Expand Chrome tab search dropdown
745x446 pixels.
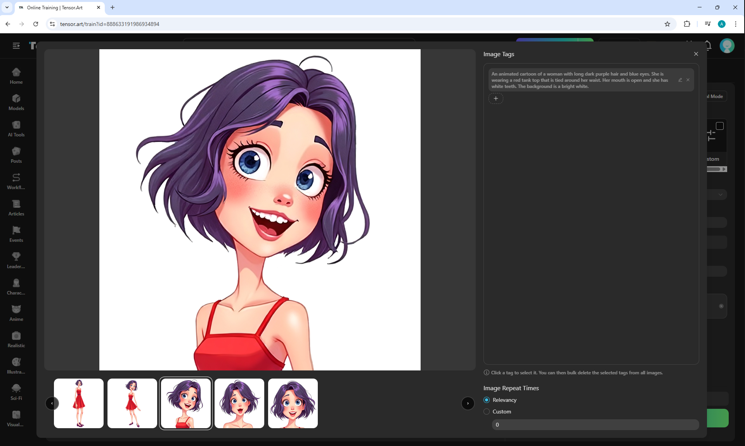(x=7, y=7)
